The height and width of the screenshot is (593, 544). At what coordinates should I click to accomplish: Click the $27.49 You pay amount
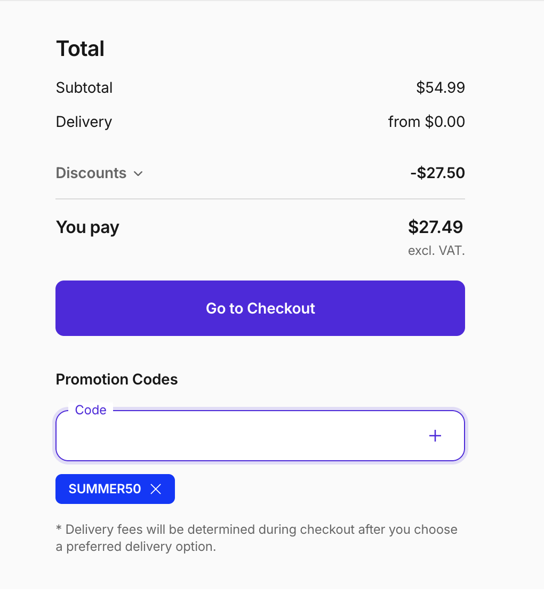pyautogui.click(x=435, y=227)
